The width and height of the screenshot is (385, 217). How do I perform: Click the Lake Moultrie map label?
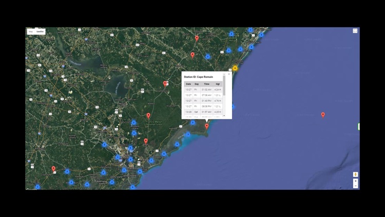[118, 87]
